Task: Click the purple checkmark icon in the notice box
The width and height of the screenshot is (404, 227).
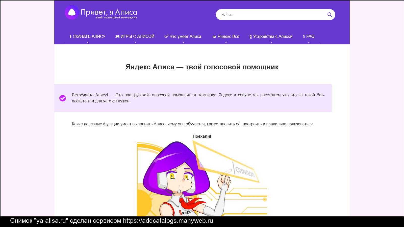Action: (63, 98)
